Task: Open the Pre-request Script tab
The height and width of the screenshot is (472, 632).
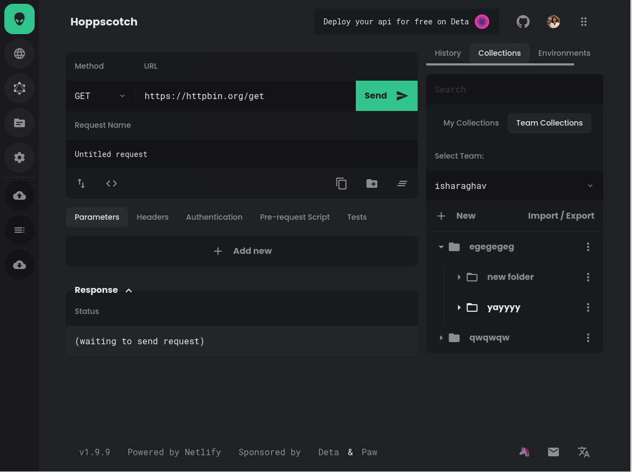Action: 295,217
